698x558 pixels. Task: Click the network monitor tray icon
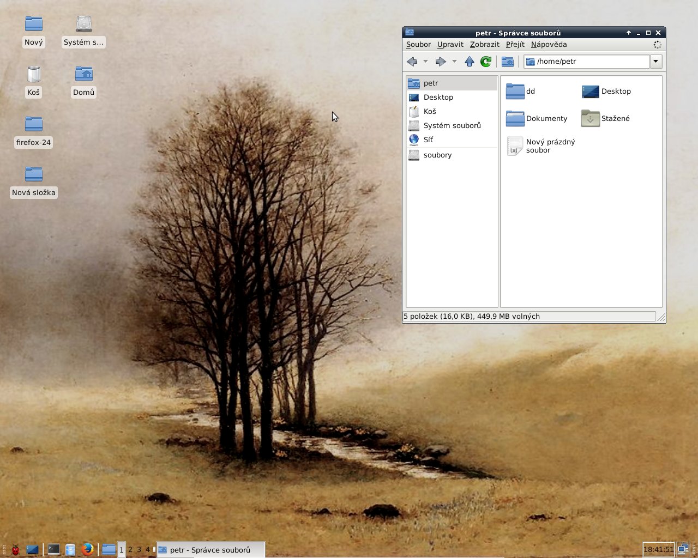(683, 549)
